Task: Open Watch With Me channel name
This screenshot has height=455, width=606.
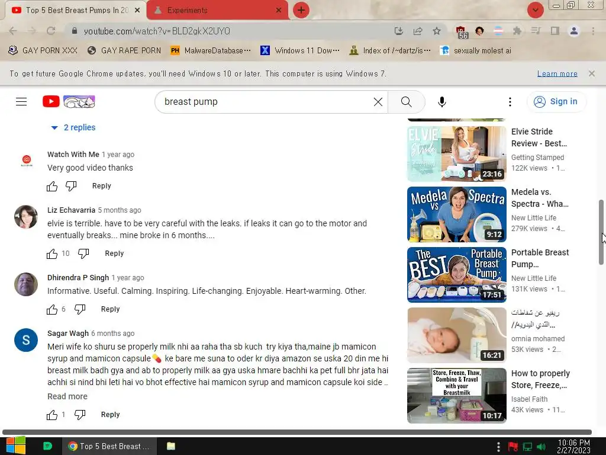Action: pos(73,155)
